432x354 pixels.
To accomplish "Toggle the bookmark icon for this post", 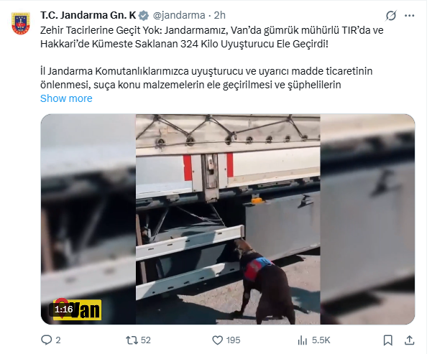I will pyautogui.click(x=388, y=340).
